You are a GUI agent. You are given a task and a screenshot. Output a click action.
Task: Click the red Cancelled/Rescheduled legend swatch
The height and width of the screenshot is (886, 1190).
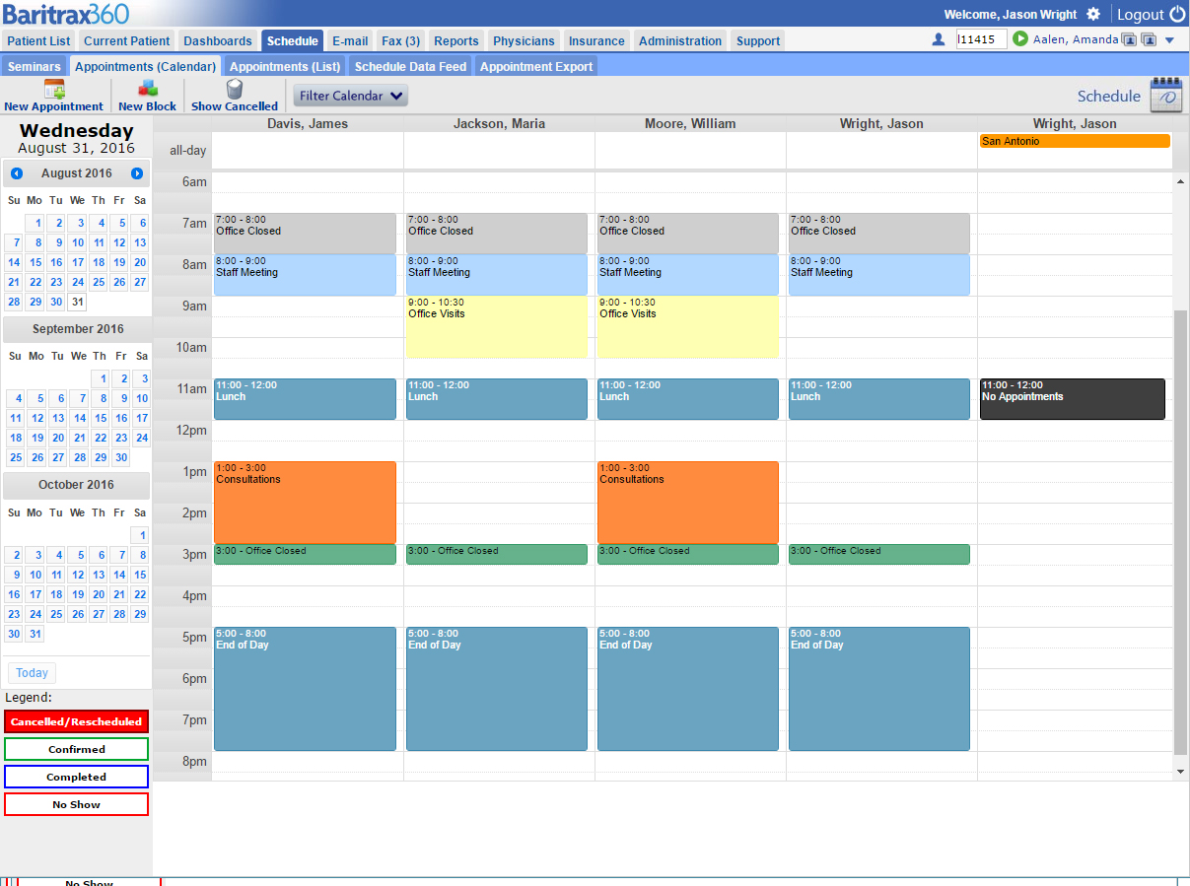click(77, 721)
